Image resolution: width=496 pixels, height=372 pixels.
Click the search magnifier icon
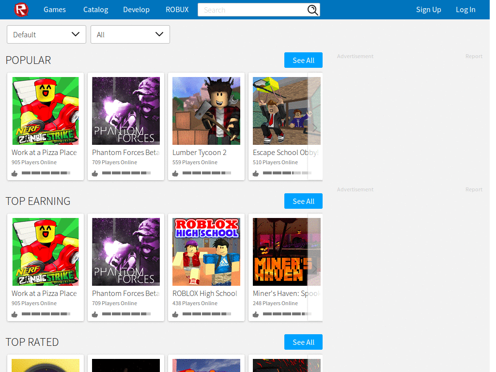point(312,10)
